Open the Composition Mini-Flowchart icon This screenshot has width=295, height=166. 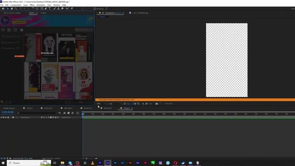point(59,113)
